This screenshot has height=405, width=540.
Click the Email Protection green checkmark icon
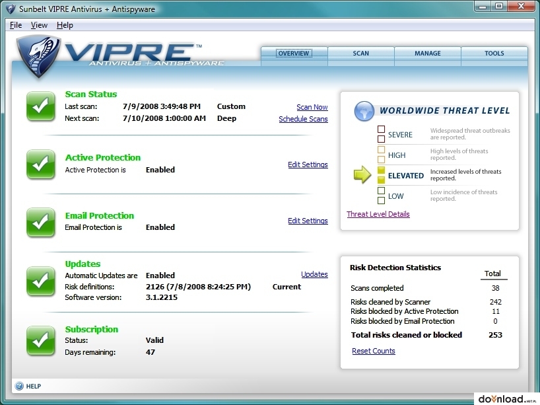(x=41, y=222)
